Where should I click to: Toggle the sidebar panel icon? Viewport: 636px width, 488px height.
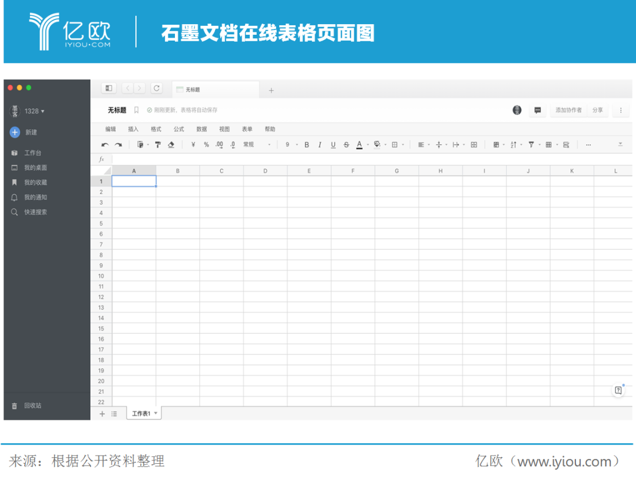click(109, 88)
